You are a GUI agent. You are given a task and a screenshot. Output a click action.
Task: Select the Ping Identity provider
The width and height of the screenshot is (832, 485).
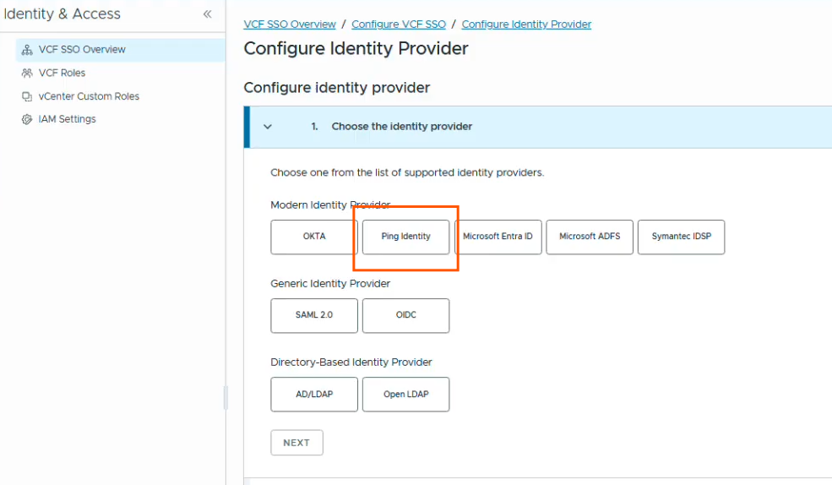point(406,237)
